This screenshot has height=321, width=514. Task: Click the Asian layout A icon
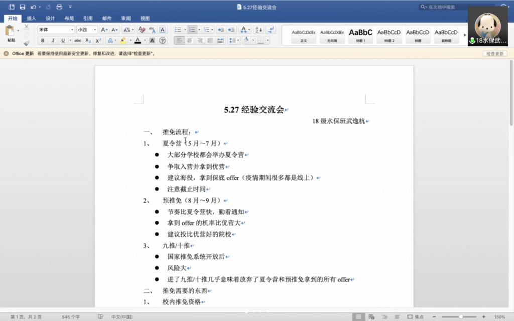click(x=243, y=30)
